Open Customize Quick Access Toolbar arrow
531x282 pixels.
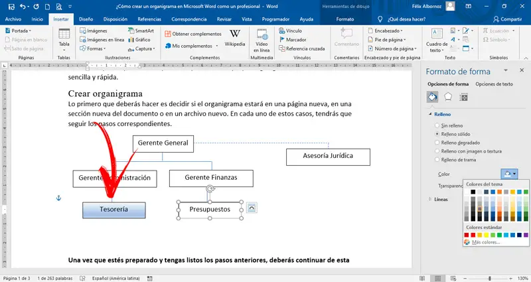coord(70,7)
